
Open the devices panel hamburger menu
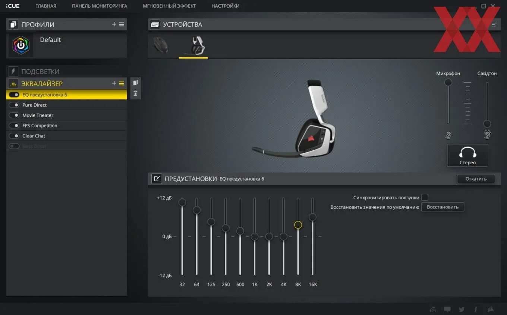[x=494, y=25]
